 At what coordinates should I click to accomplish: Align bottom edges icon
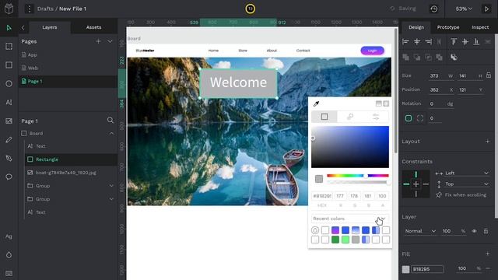[x=476, y=41]
